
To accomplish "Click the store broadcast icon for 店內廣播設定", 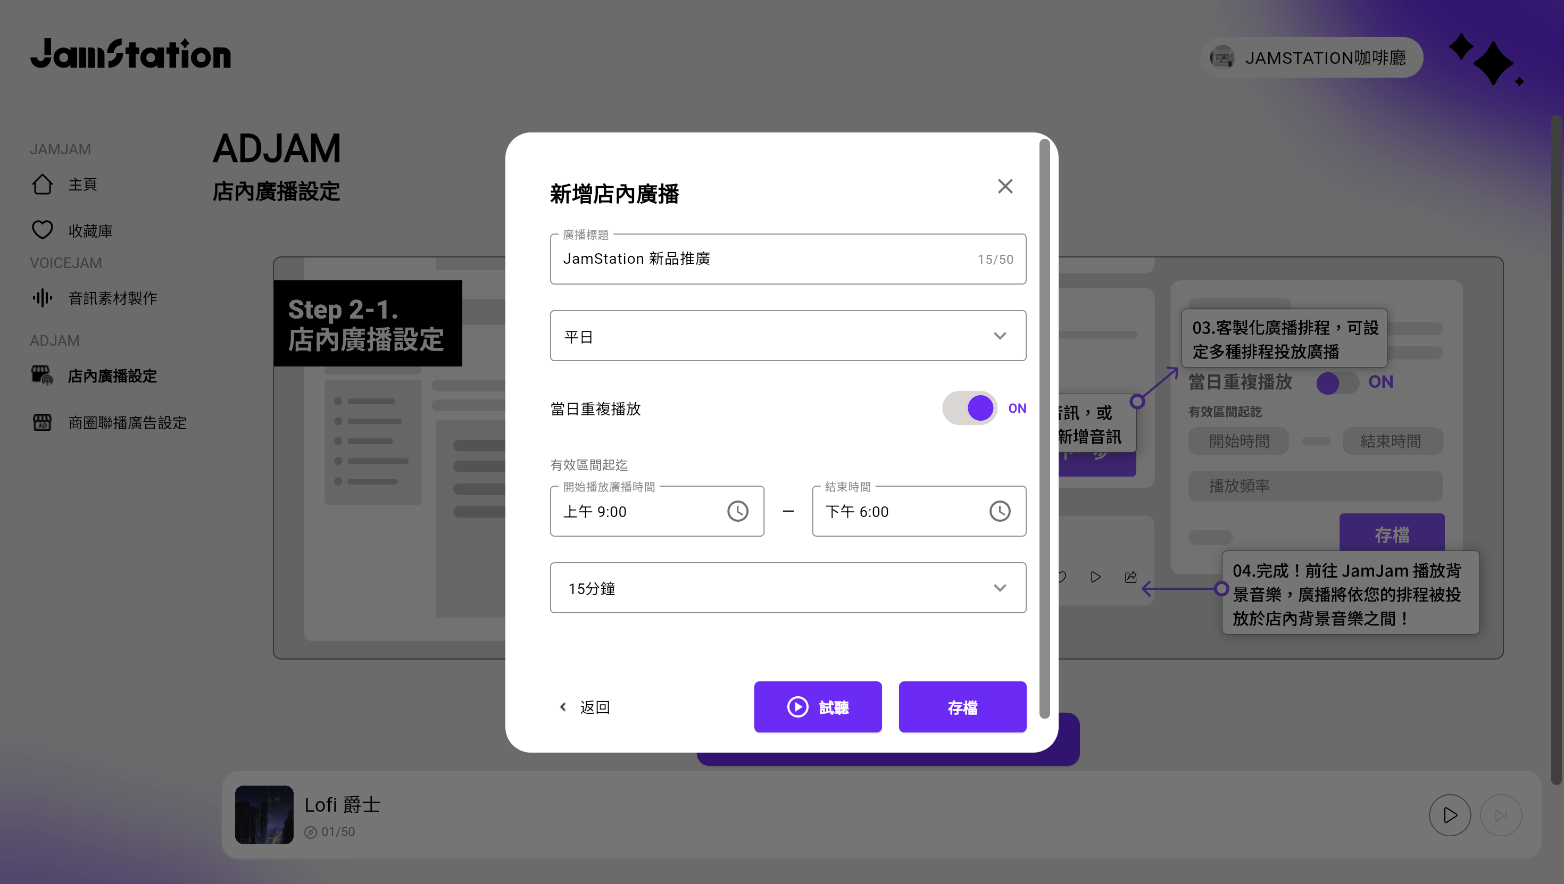I will [42, 375].
